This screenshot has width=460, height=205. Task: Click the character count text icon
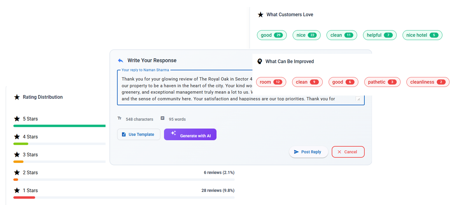tap(120, 118)
